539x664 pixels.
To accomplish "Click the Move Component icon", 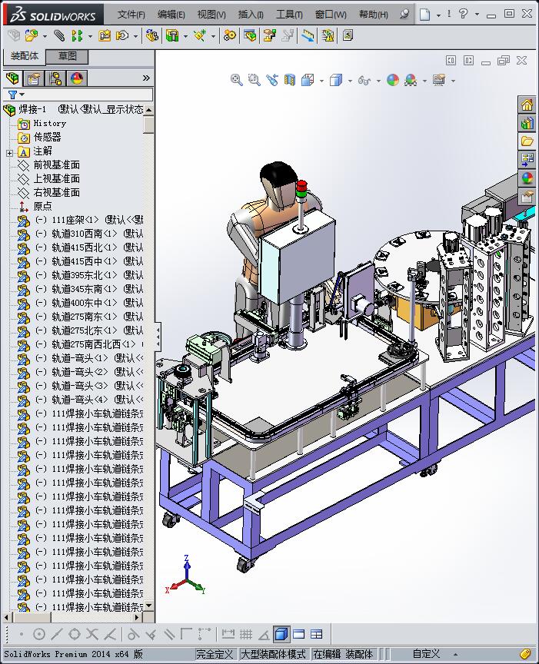I will pos(122,35).
